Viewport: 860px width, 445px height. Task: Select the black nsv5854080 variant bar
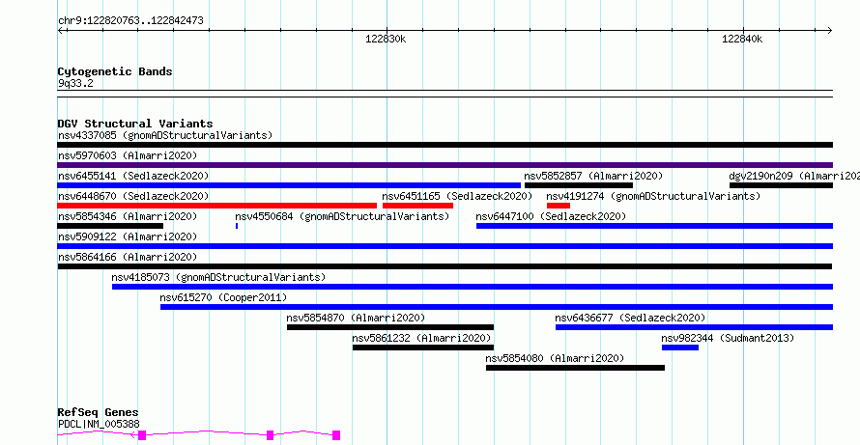coord(575,368)
